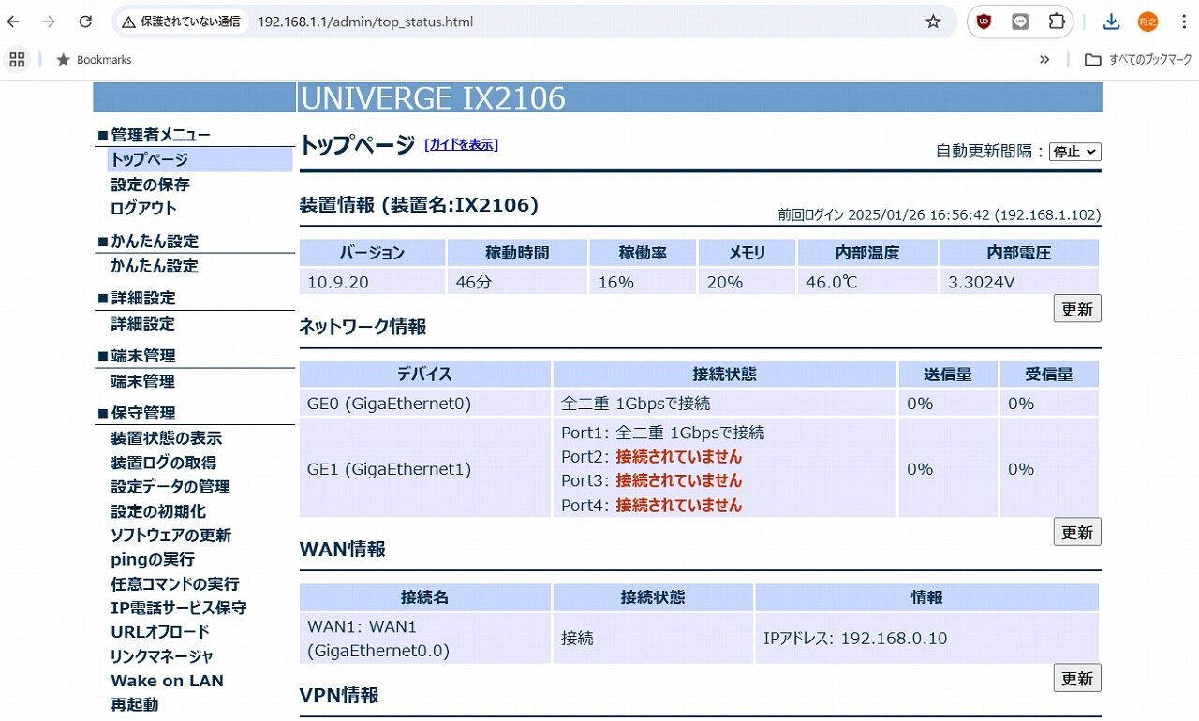
Task: Click the memory usage value 20%
Action: point(724,282)
